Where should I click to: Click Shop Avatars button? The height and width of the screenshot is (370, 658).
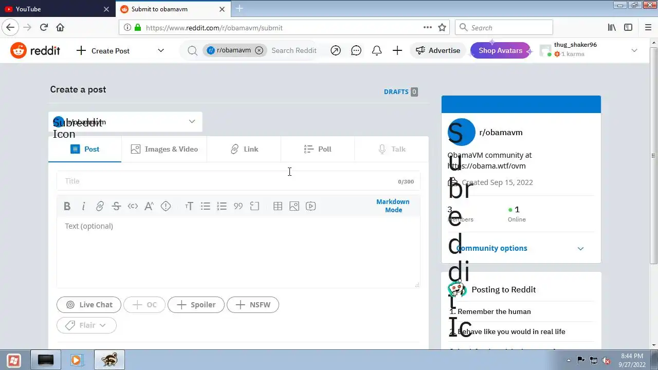[x=500, y=50]
